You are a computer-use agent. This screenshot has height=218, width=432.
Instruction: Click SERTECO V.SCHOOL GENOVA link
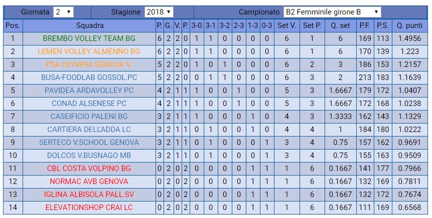(x=89, y=142)
